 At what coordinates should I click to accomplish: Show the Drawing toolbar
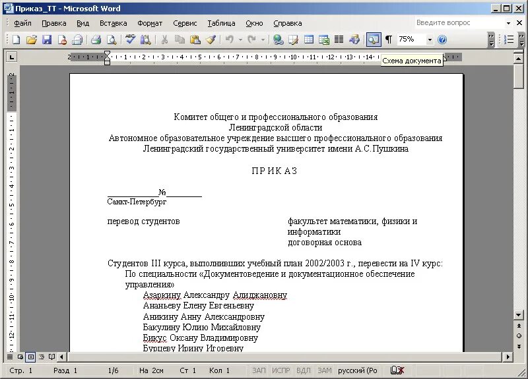pyautogui.click(x=354, y=40)
